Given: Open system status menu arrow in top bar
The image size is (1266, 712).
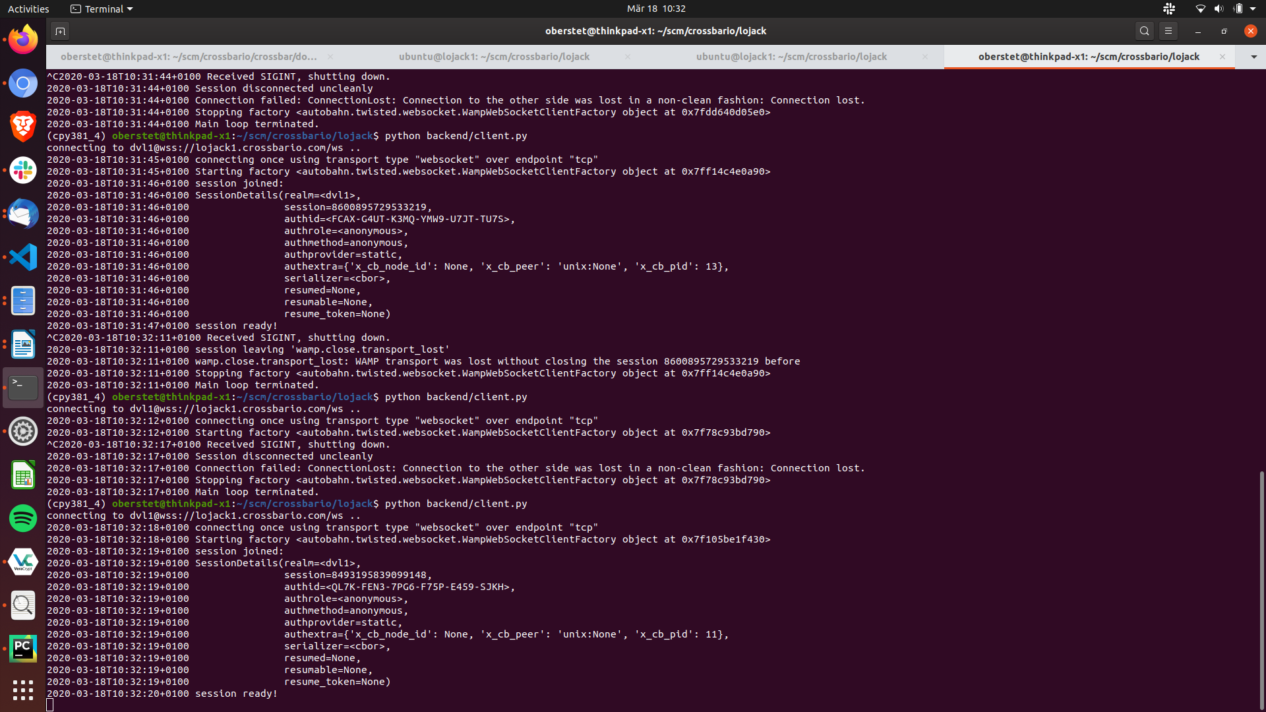Looking at the screenshot, I should click(1253, 9).
